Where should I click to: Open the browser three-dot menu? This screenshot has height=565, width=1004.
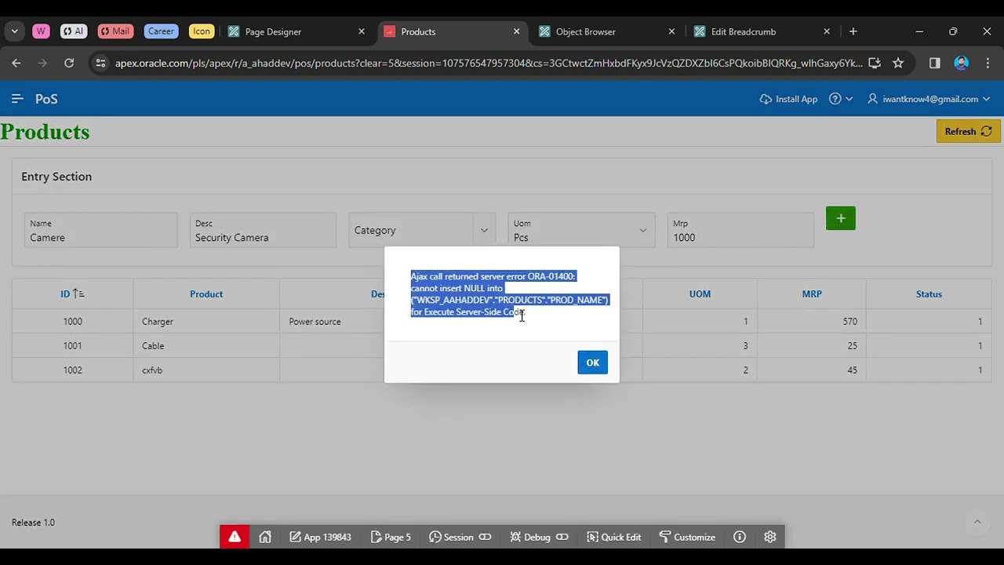coord(988,63)
